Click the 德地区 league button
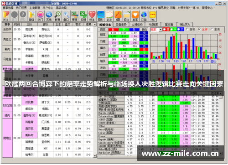The image size is (228, 165). point(7,138)
